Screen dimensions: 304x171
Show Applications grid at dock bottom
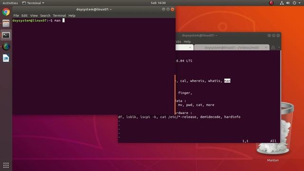[6, 165]
